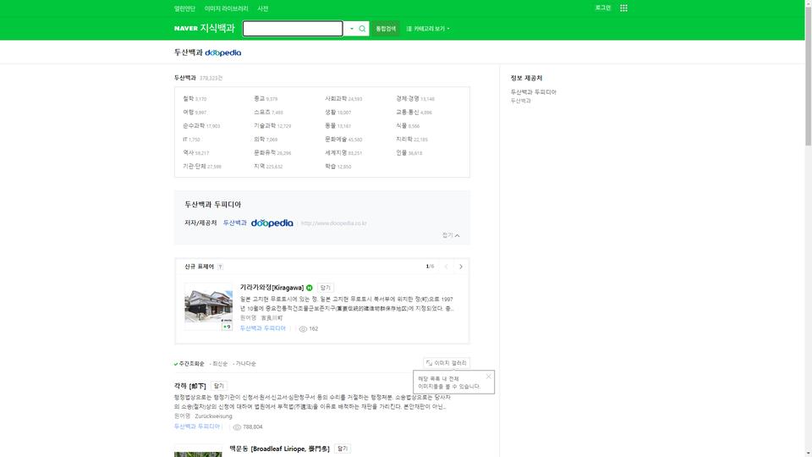812x457 pixels.
Task: Click help question mark beside 신규 표제어
Action: (x=220, y=267)
